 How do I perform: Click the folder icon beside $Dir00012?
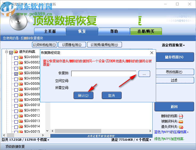tap(21, 116)
